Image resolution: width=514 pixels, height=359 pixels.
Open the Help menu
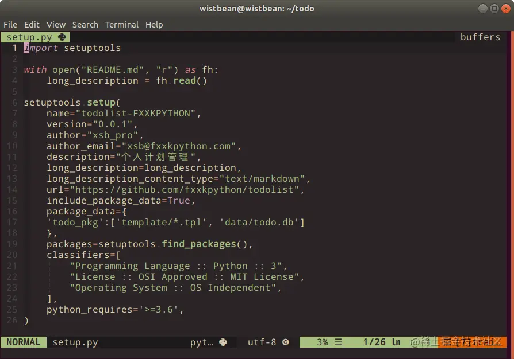(154, 25)
